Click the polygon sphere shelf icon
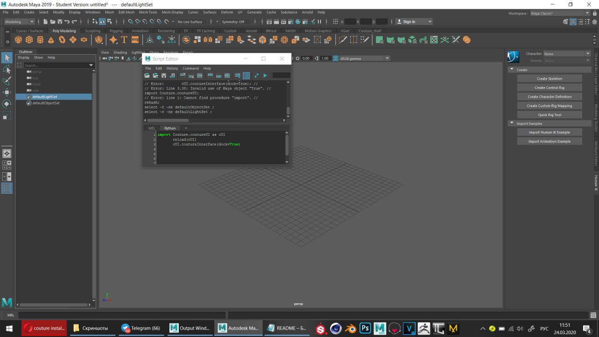The height and width of the screenshot is (337, 599). pos(18,40)
